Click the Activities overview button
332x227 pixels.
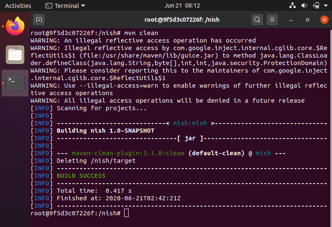click(18, 6)
